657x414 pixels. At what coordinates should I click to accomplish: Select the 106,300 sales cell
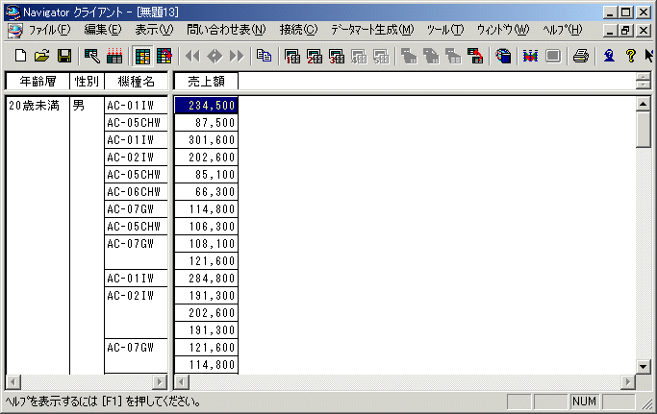(x=206, y=227)
